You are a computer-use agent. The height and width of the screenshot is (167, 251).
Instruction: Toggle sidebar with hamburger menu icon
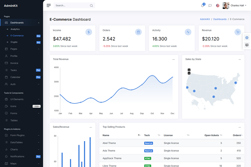tap(49, 6)
